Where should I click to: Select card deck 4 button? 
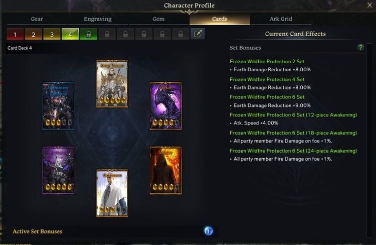(x=70, y=34)
